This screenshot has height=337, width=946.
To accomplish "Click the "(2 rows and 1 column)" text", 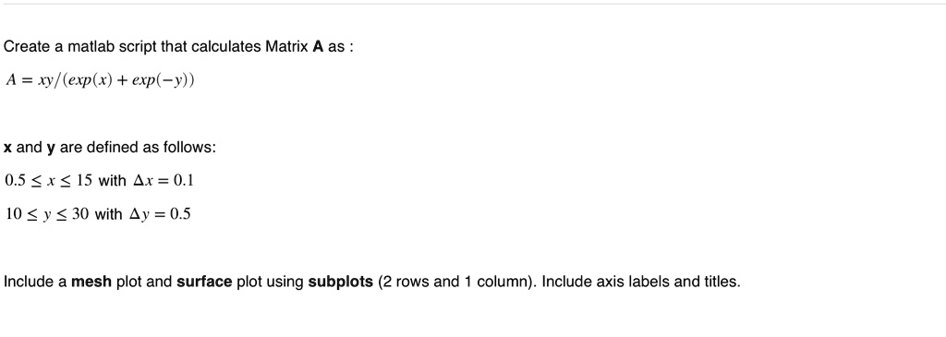I will coord(457,283).
